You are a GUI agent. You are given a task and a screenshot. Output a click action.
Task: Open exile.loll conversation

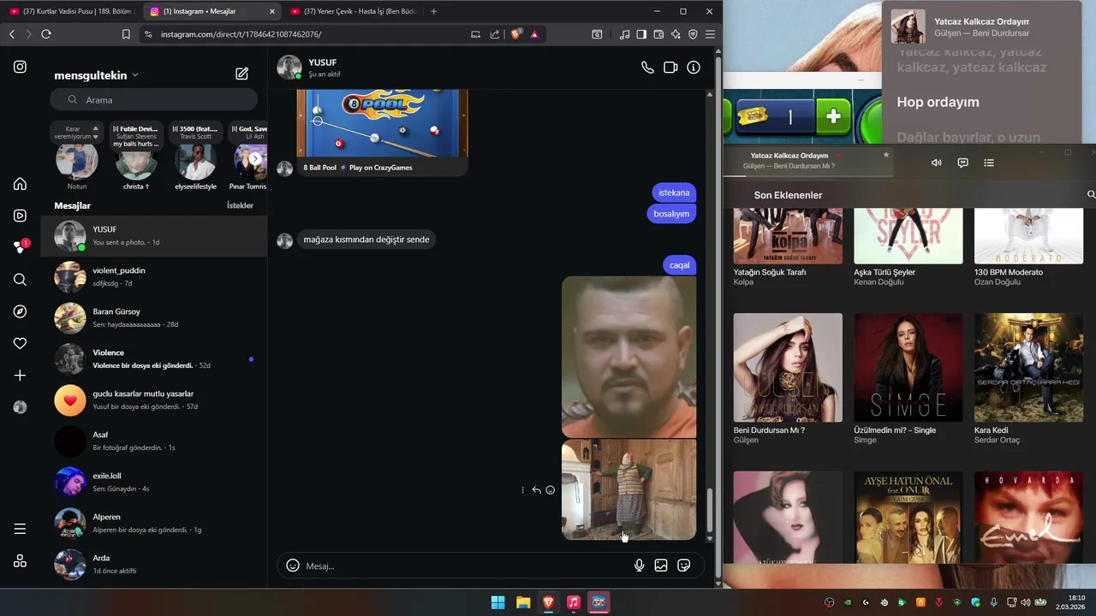154,483
